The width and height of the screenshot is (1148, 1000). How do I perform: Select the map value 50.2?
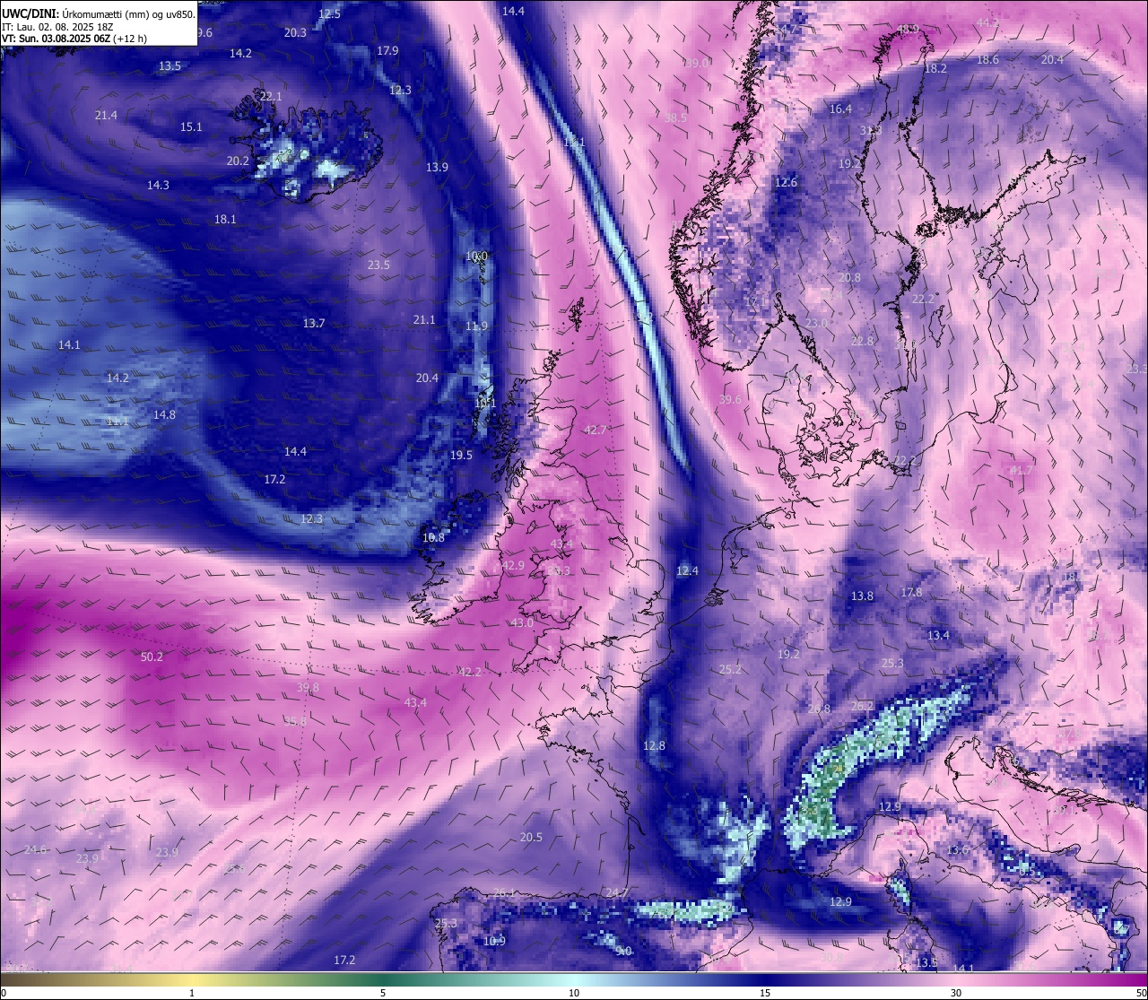pos(152,657)
